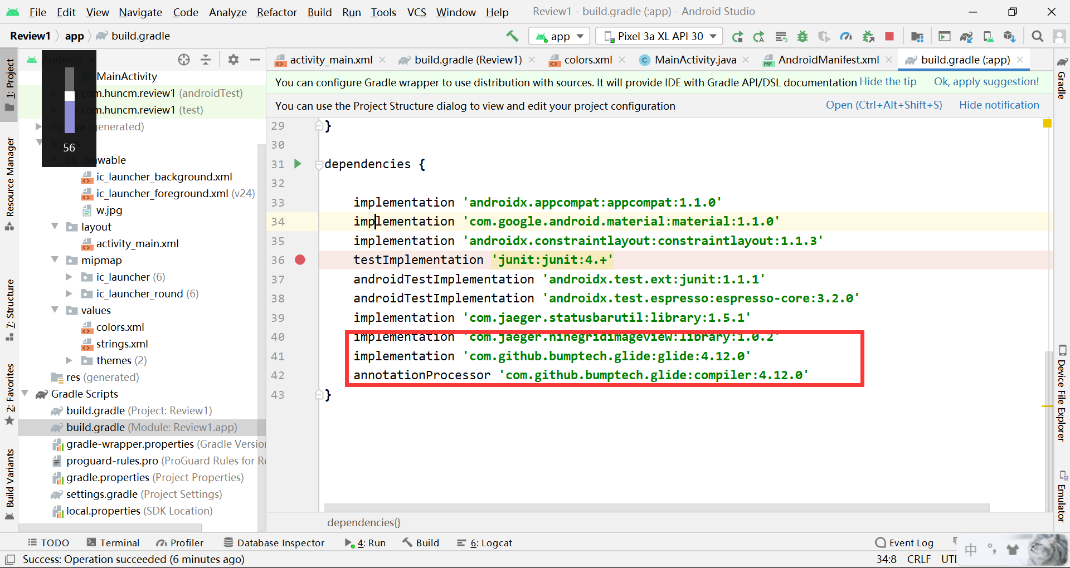Open Project Structure from toolbar icon

click(x=917, y=37)
